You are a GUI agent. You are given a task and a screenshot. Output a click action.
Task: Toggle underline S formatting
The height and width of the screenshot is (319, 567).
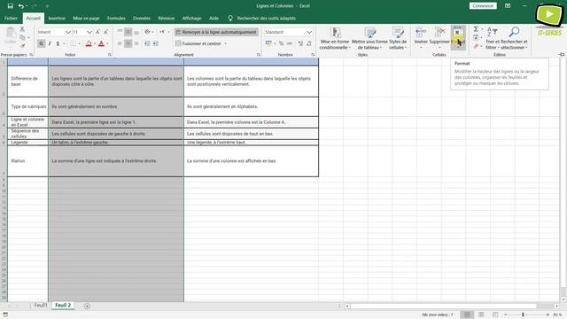[58, 43]
